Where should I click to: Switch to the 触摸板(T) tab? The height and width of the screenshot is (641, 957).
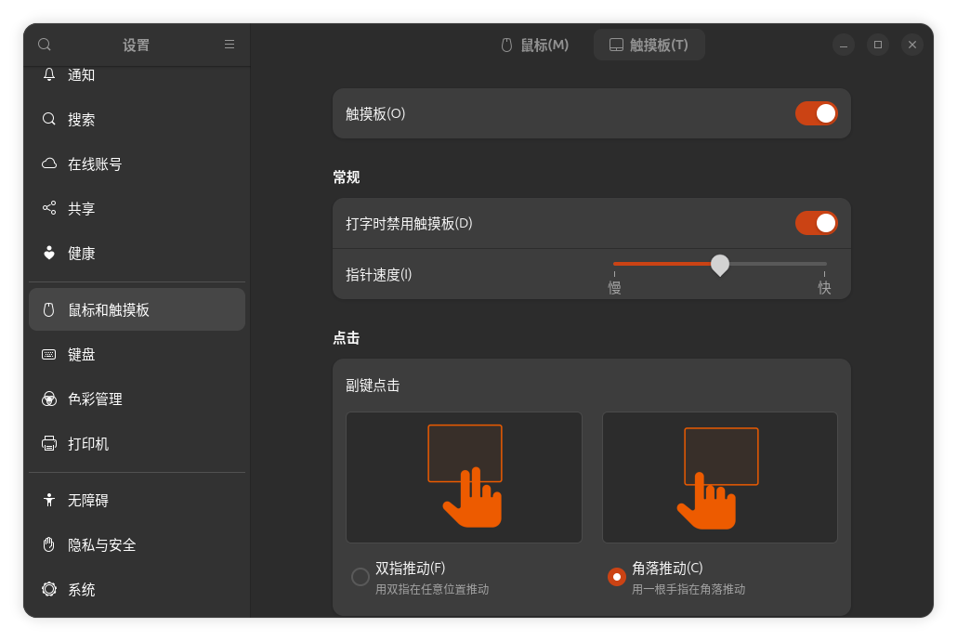(x=649, y=45)
